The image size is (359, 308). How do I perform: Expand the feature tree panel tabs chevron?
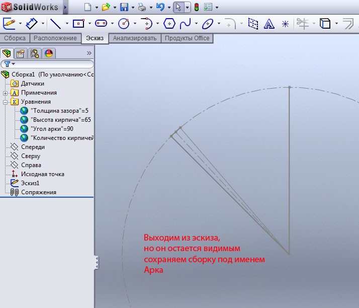pos(89,53)
